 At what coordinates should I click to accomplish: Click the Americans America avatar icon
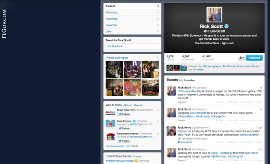point(110,137)
